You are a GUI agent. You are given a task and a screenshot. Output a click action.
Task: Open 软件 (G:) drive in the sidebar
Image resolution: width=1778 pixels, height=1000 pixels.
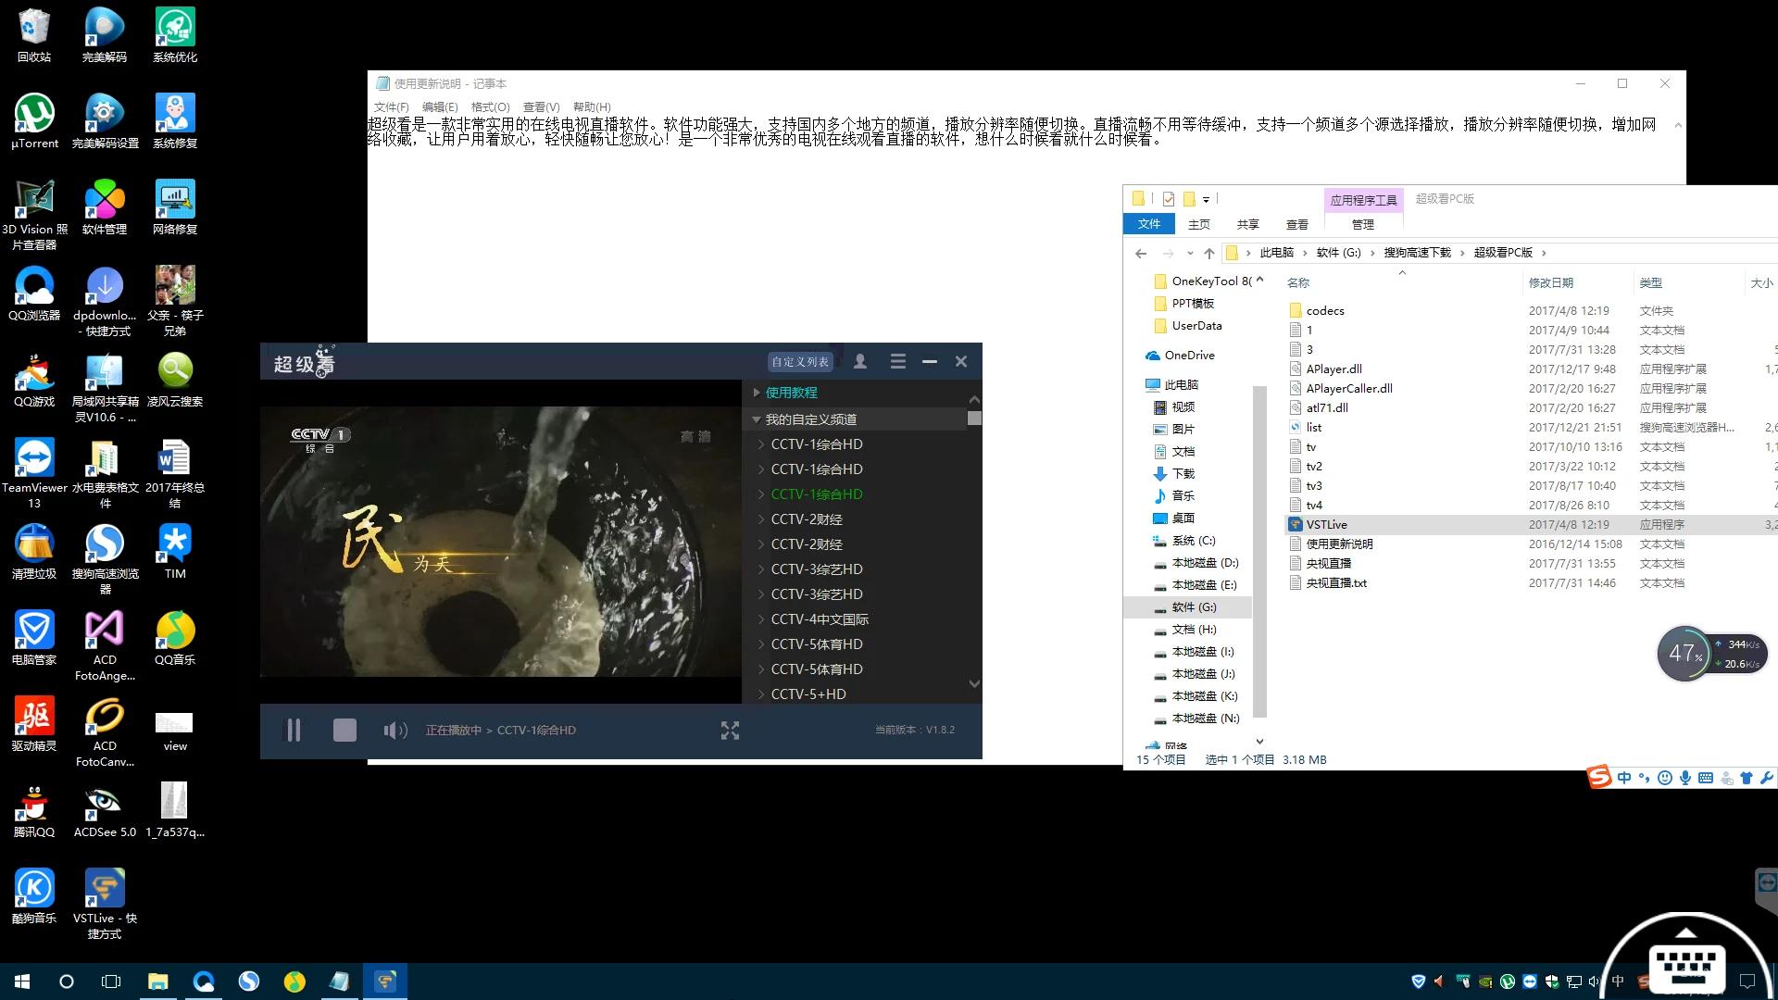point(1194,607)
